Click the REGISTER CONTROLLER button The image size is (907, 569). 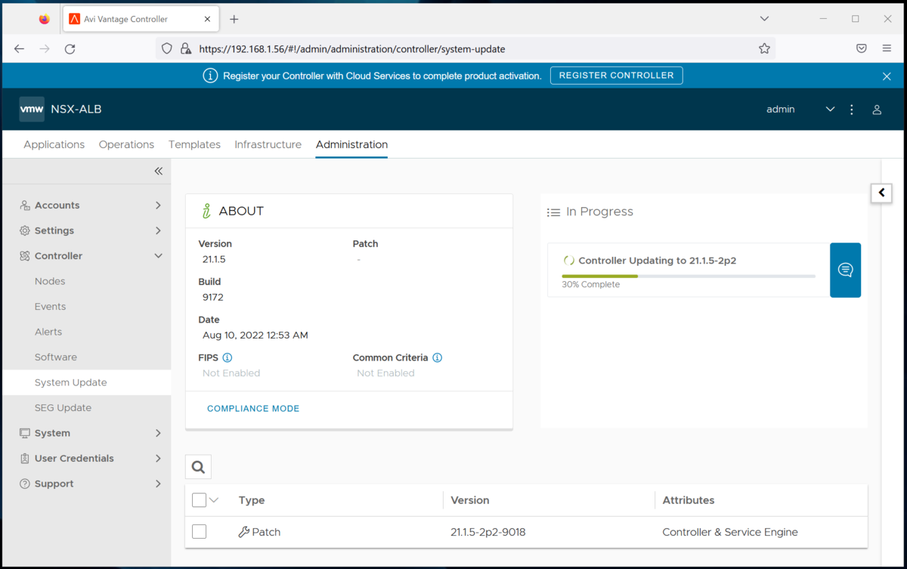[616, 76]
